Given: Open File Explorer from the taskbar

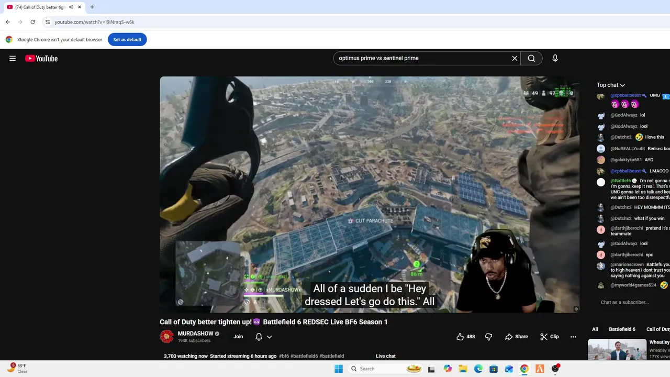Looking at the screenshot, I should point(463,369).
